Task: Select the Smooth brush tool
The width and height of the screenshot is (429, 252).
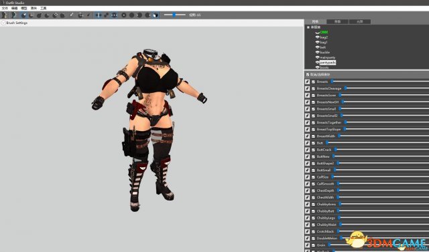Action: 62,15
